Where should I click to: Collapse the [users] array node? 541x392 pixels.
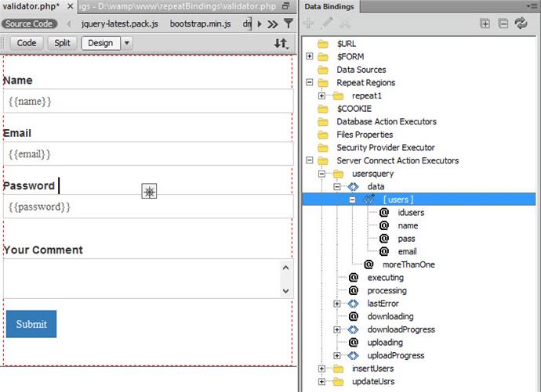[x=352, y=200]
